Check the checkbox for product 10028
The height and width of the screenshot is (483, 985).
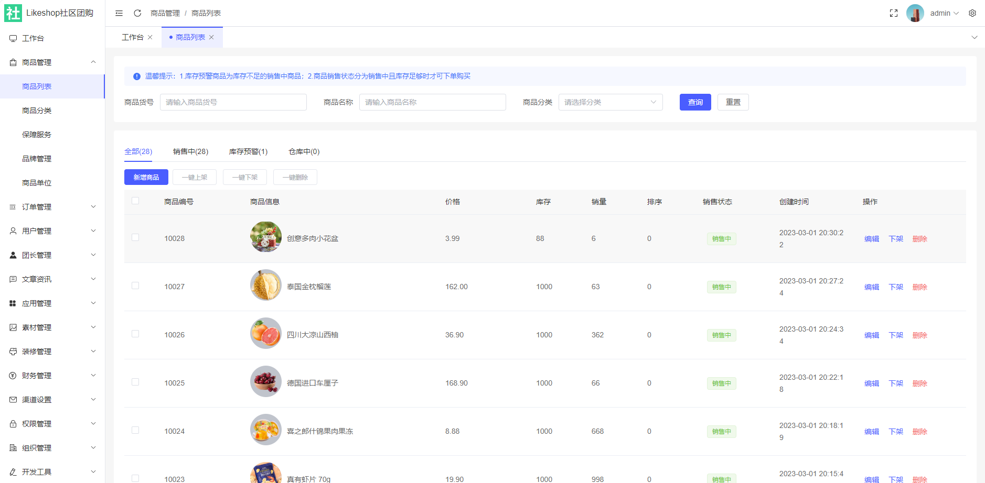pyautogui.click(x=135, y=237)
